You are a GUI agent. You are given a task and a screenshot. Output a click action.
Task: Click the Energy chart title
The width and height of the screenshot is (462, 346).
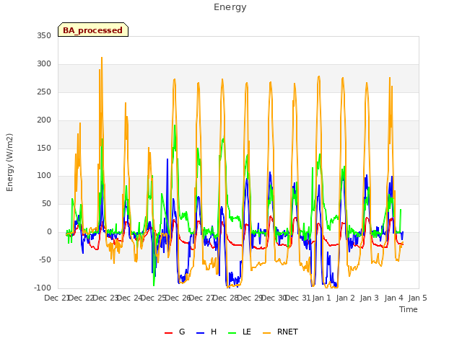coord(230,7)
